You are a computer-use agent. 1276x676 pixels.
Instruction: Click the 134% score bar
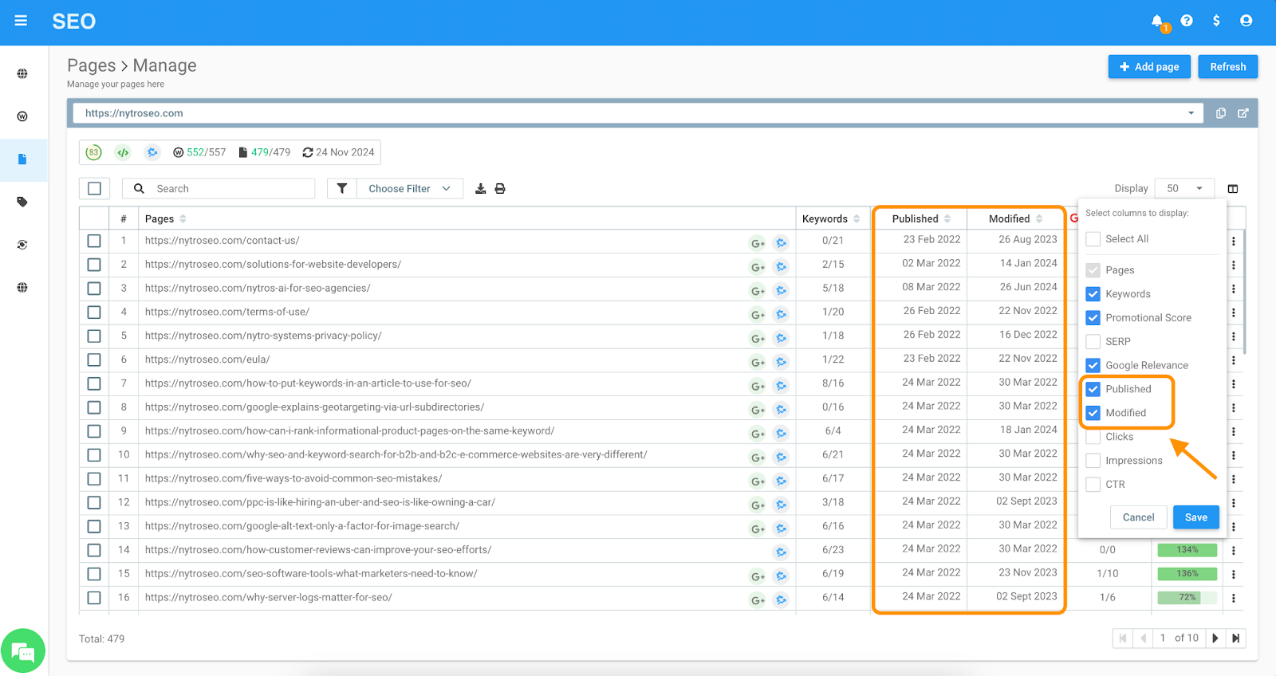click(x=1187, y=550)
